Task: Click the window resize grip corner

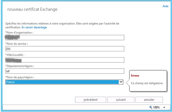Action: (169, 109)
